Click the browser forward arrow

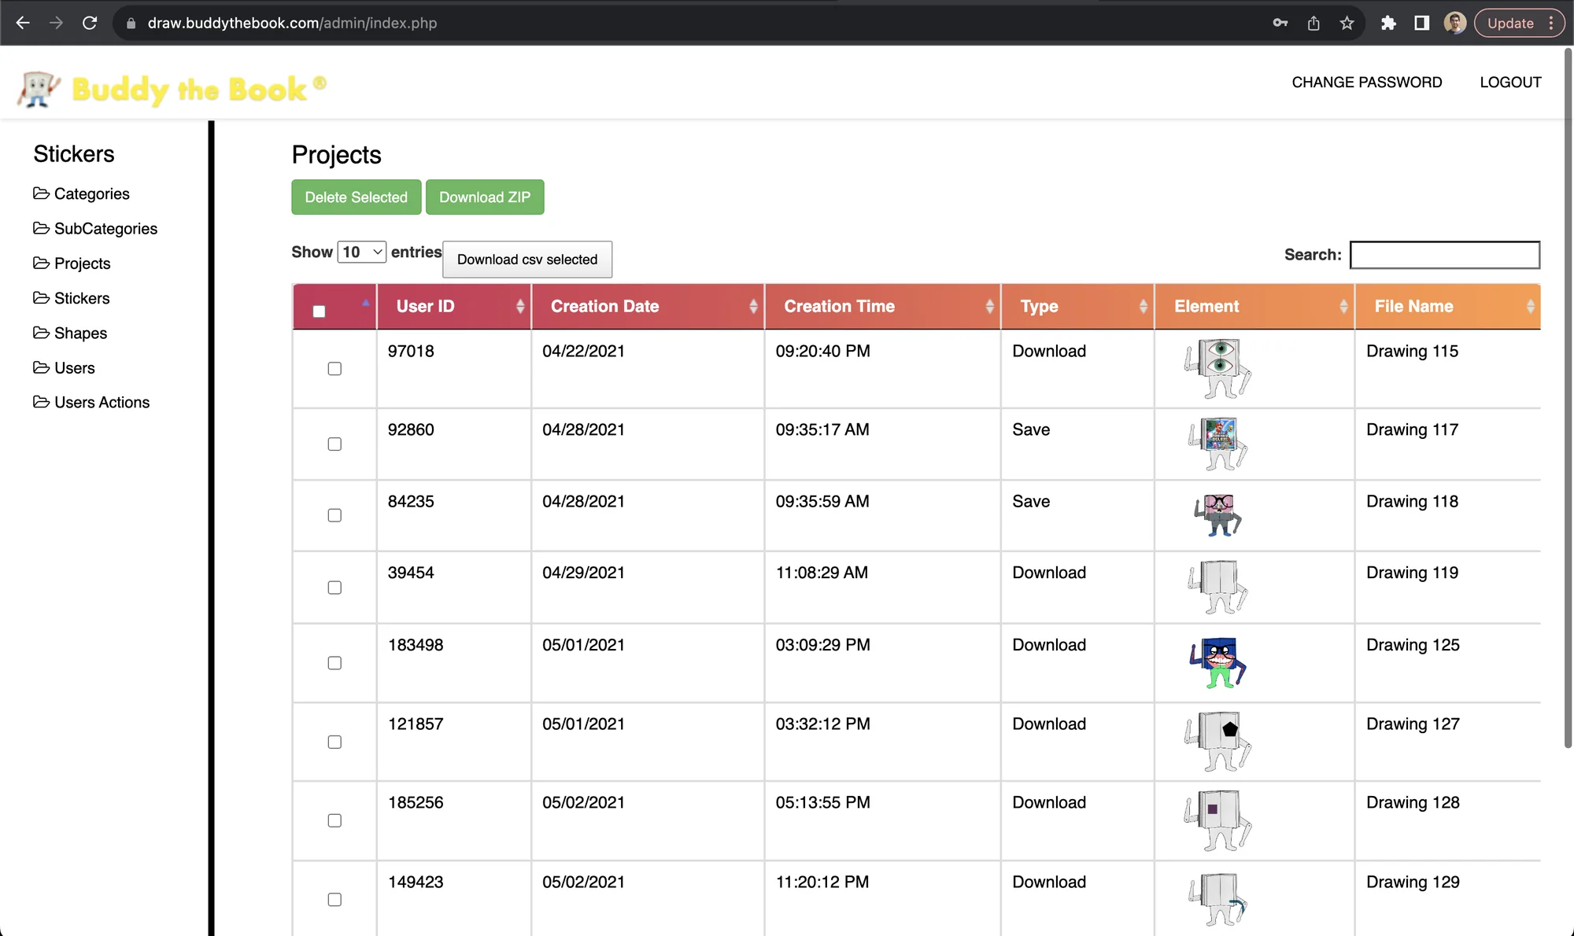(x=56, y=23)
